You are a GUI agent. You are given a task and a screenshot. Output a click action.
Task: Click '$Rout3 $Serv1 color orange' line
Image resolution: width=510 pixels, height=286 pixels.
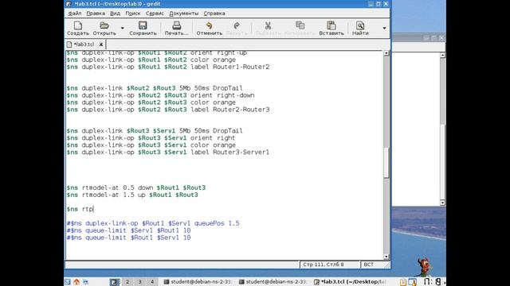pos(151,145)
